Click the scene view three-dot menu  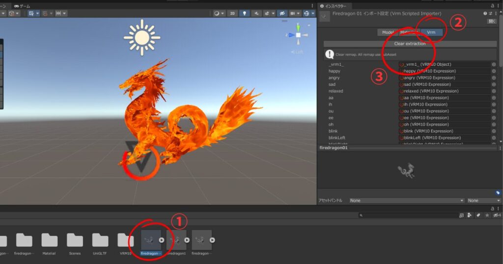pyautogui.click(x=312, y=6)
